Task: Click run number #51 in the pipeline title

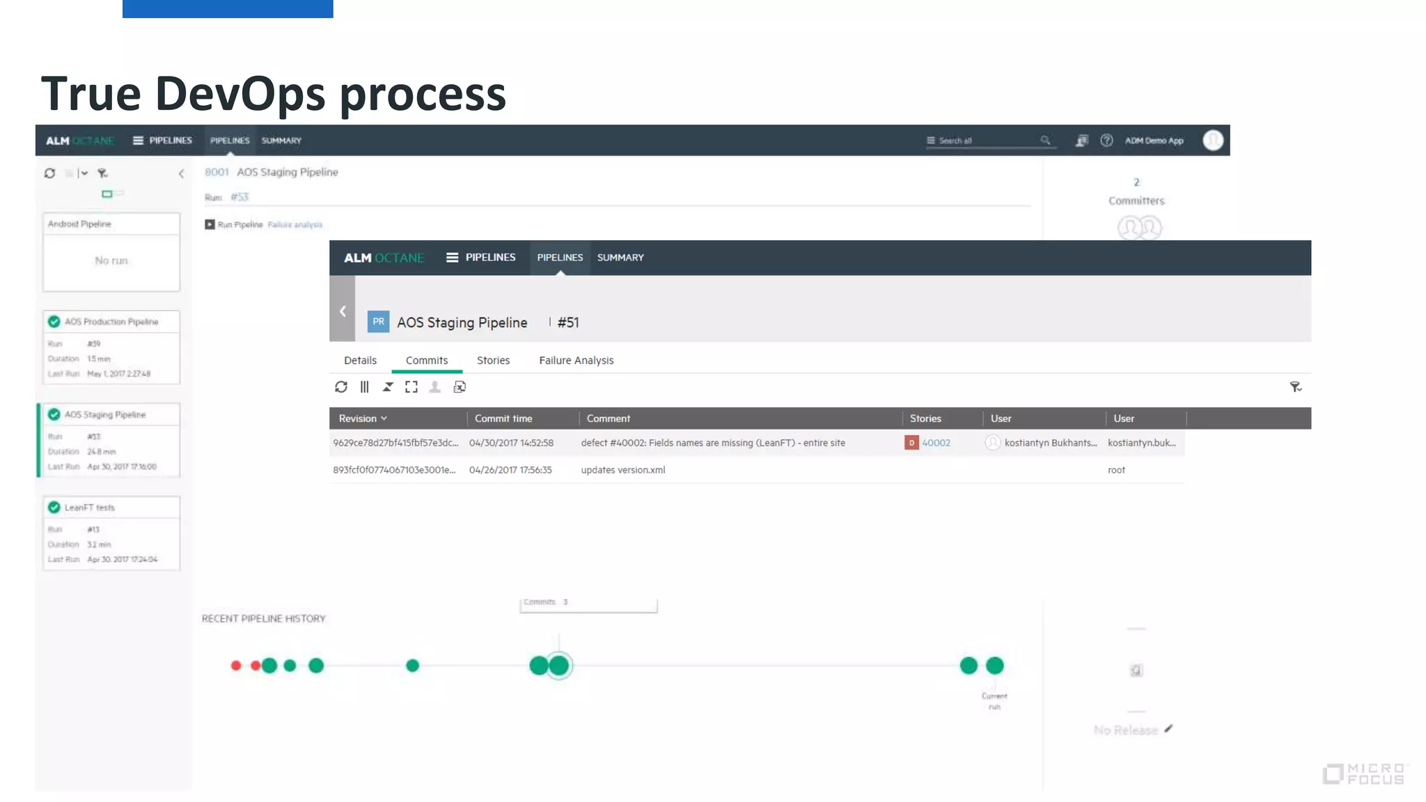Action: coord(568,322)
